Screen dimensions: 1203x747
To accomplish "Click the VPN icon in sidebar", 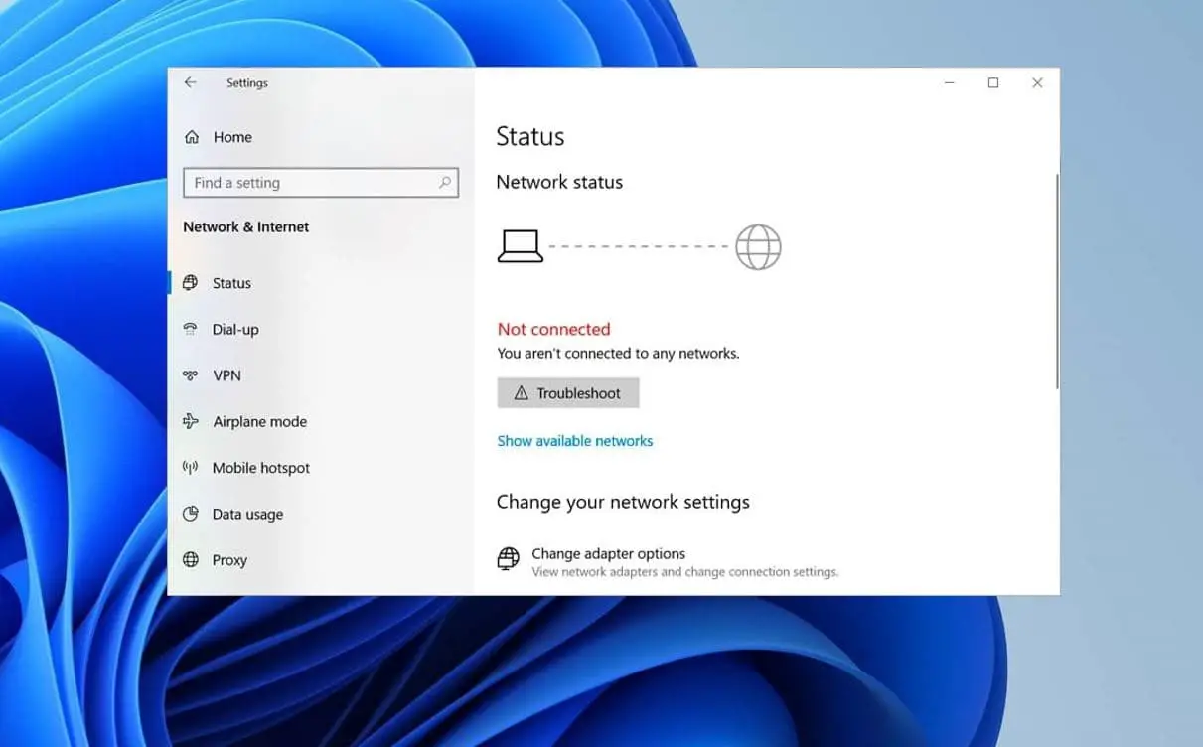I will coord(191,375).
